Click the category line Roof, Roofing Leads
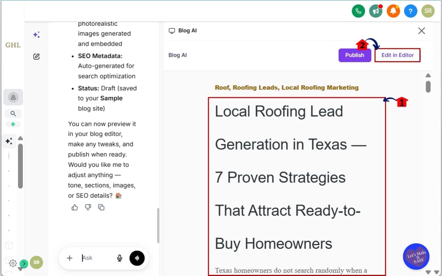 [x=287, y=88]
